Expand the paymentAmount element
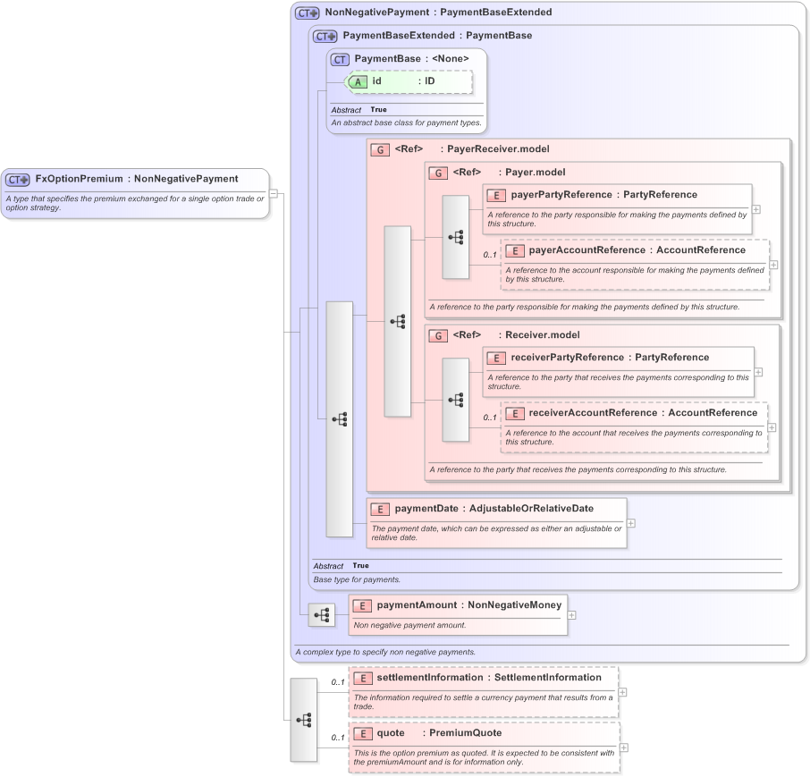This screenshot has width=810, height=777. pos(572,615)
